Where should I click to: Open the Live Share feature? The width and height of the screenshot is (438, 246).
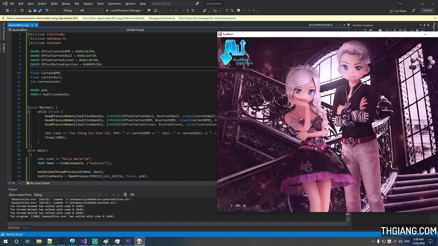click(398, 11)
